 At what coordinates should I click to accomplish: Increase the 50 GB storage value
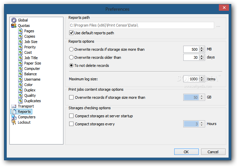tap(201, 96)
